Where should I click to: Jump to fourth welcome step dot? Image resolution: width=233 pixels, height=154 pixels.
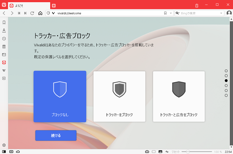[x=226, y=86]
